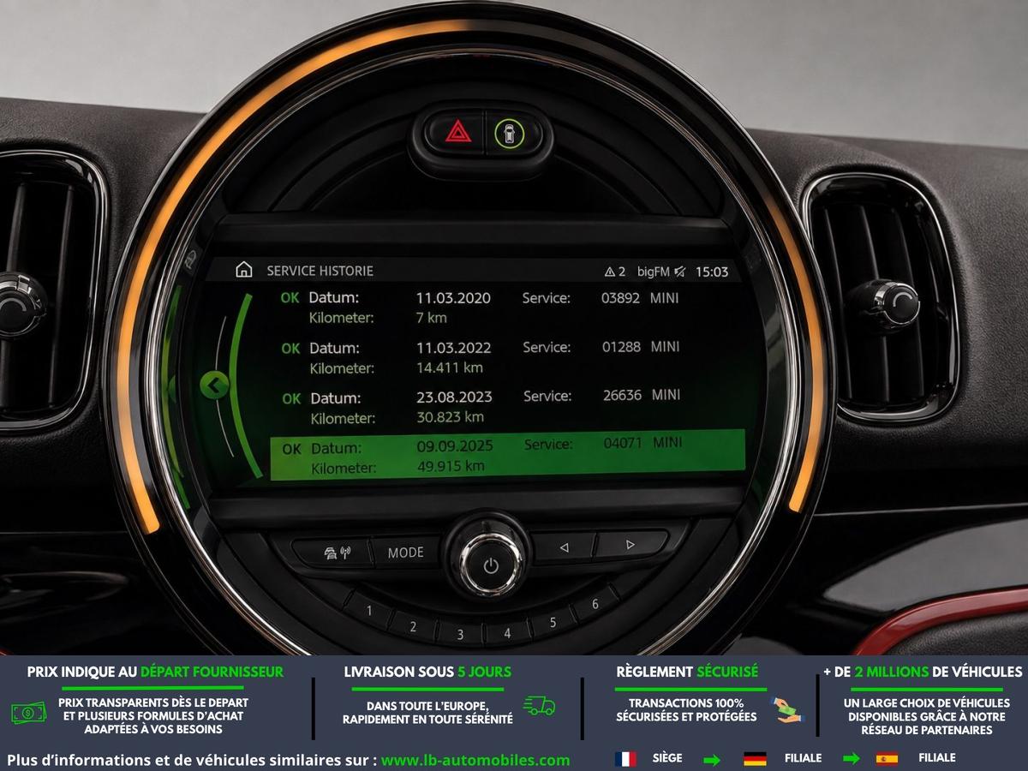1028x771 pixels.
Task: Click the MODE button
Action: point(406,553)
